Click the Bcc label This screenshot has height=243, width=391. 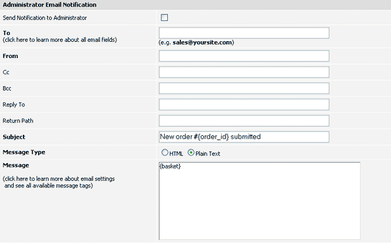pyautogui.click(x=7, y=88)
